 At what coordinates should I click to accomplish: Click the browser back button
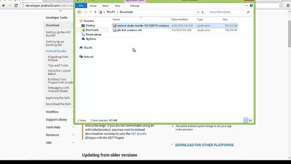[4, 5]
